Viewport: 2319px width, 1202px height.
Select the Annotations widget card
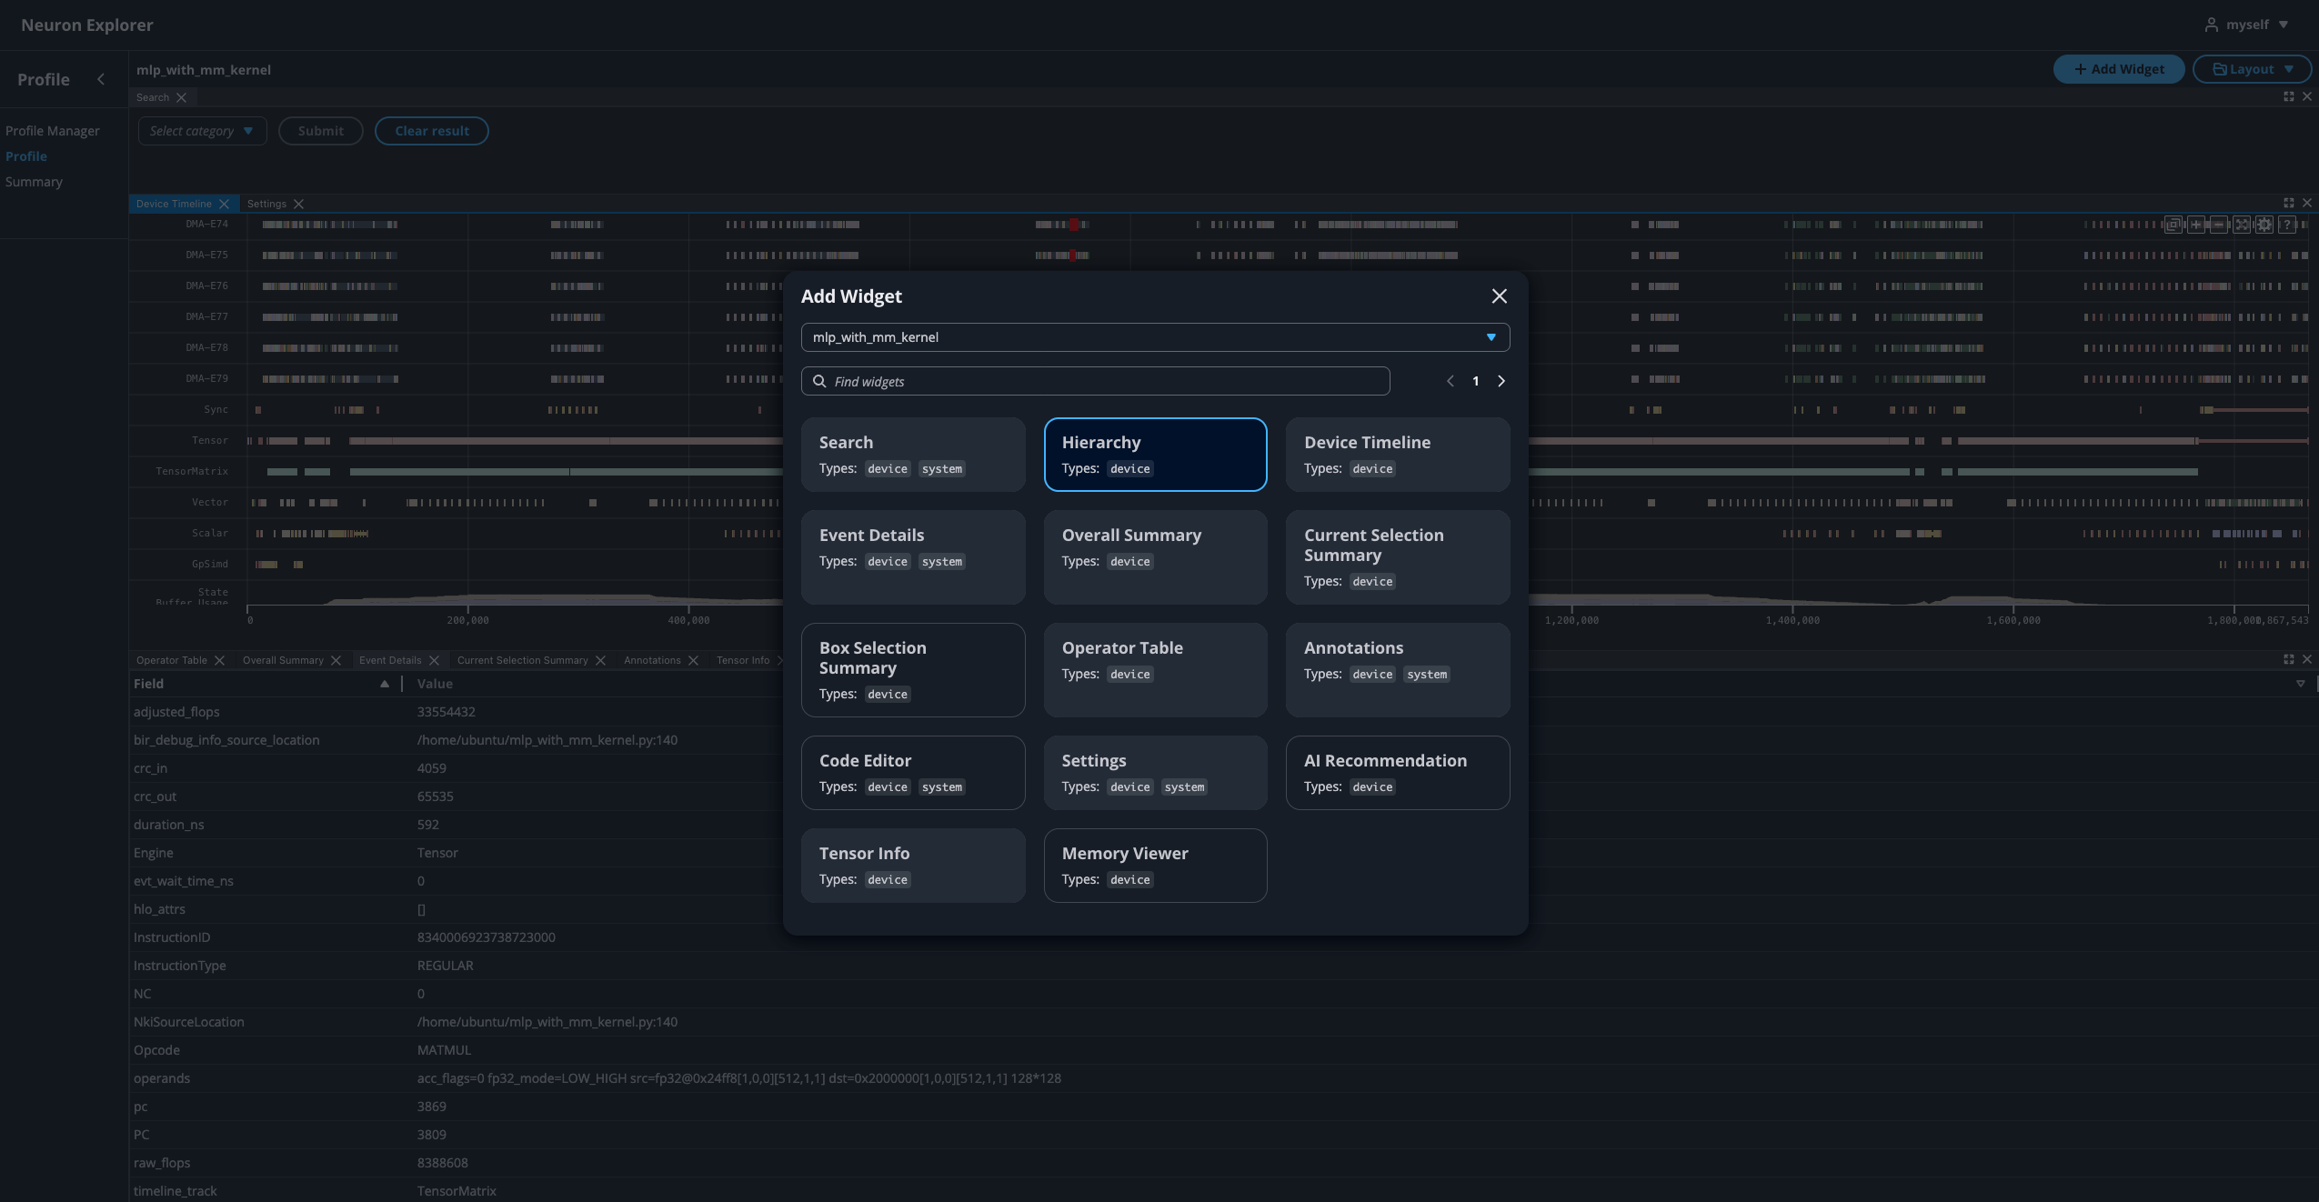(x=1397, y=670)
